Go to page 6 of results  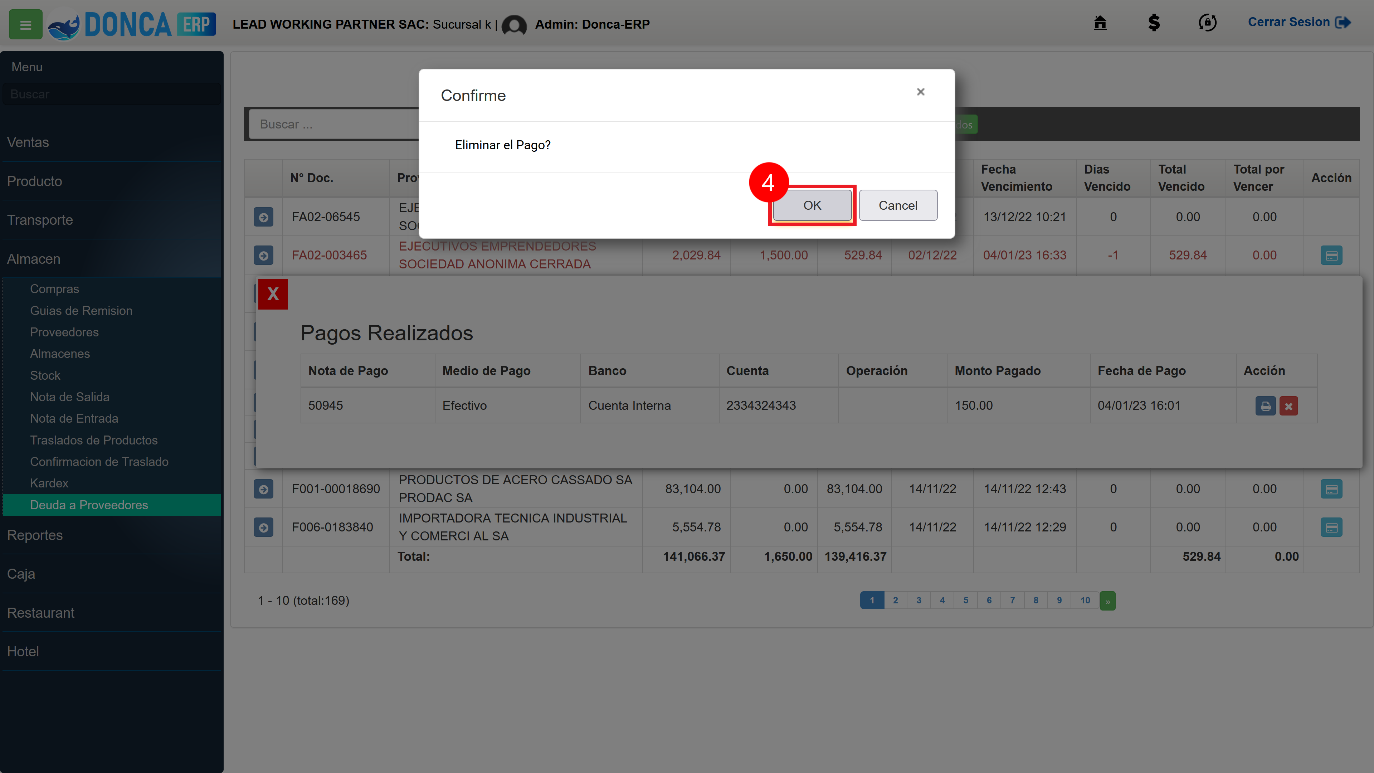pyautogui.click(x=989, y=600)
